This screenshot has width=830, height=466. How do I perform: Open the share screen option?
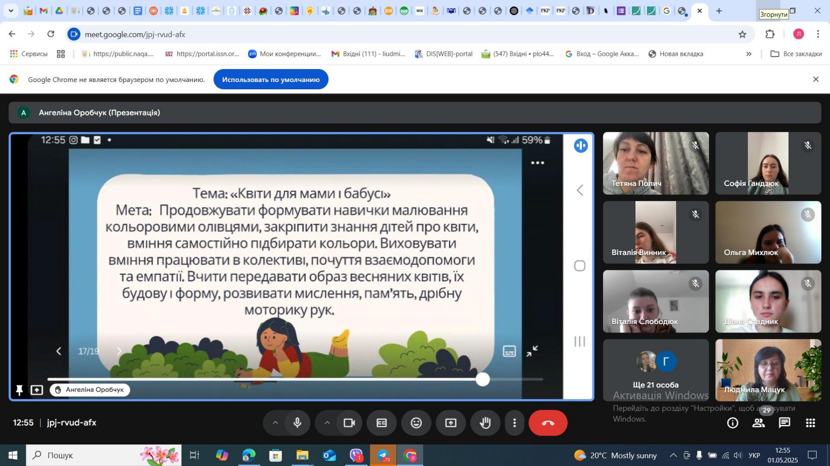[451, 423]
